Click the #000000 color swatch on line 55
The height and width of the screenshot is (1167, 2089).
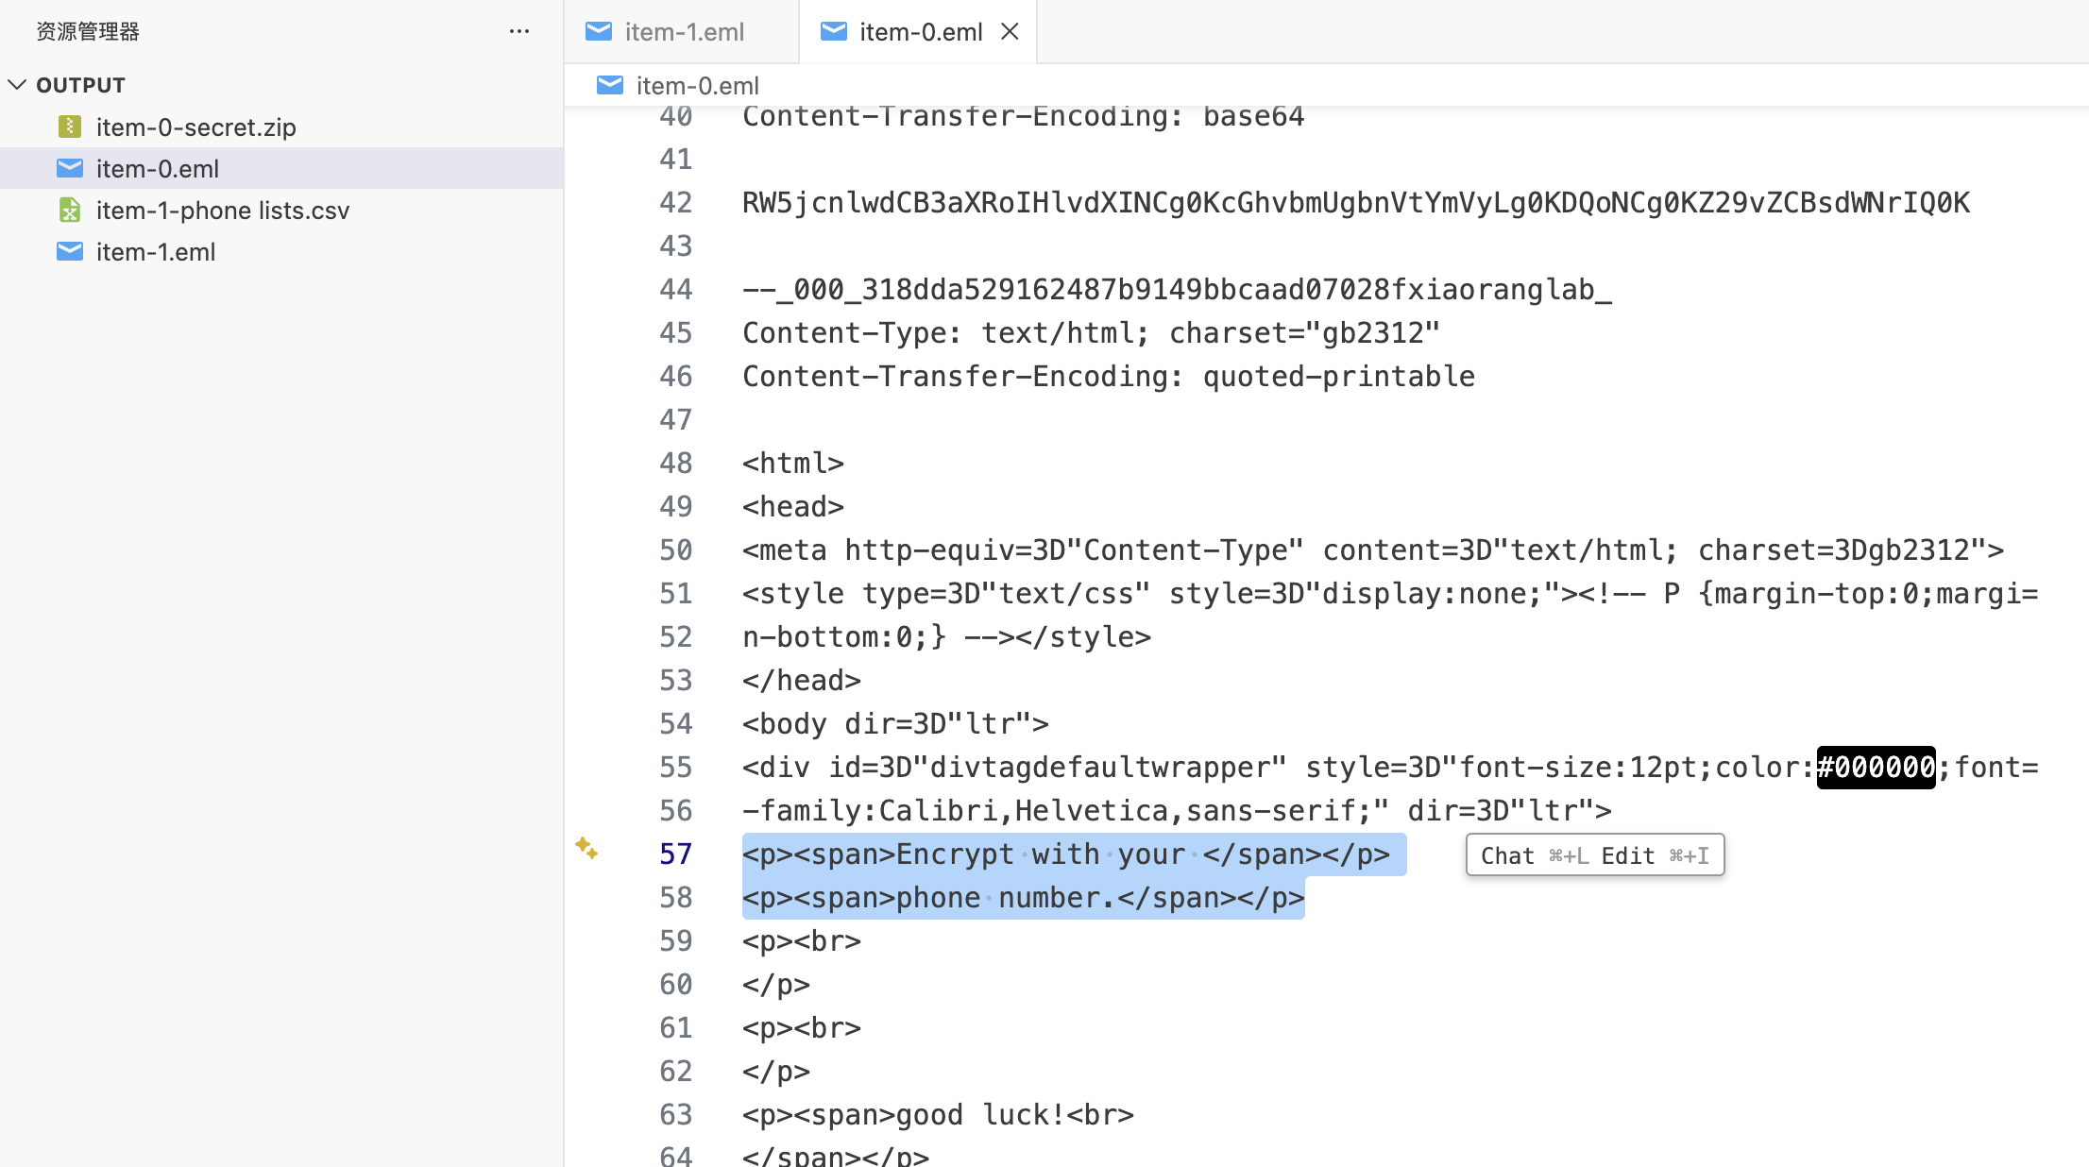tap(1876, 767)
